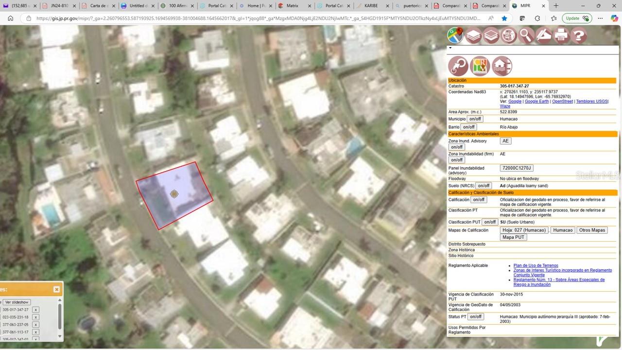Select the draw/measure pencil tool
622x350 pixels.
(x=544, y=35)
